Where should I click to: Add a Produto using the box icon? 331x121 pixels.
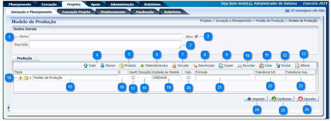(x=122, y=66)
